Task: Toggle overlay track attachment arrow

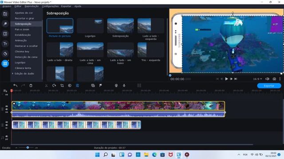Action: click(7, 128)
